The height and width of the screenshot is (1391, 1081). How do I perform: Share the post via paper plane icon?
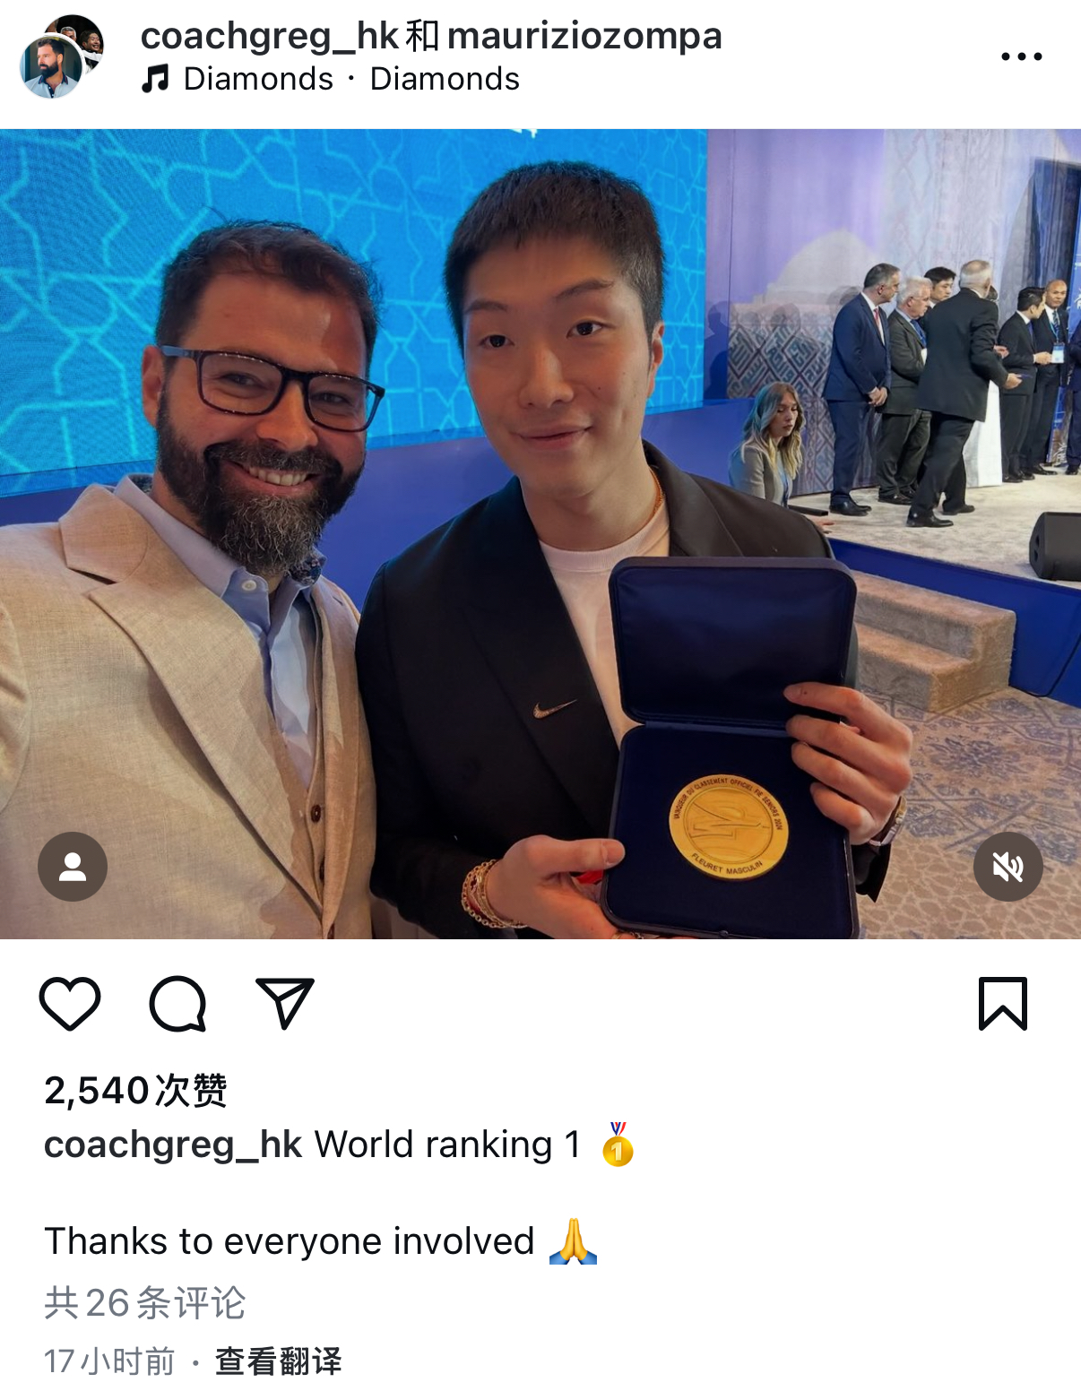[285, 1003]
